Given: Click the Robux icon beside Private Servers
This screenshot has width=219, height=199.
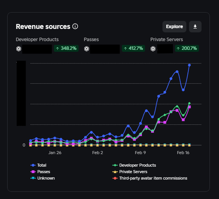Looking at the screenshot, I should tap(153, 49).
